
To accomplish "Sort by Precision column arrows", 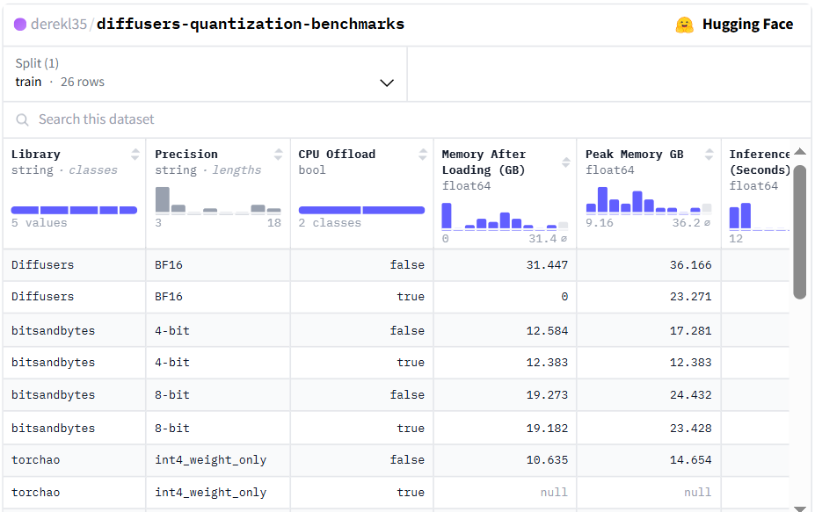I will pyautogui.click(x=279, y=155).
